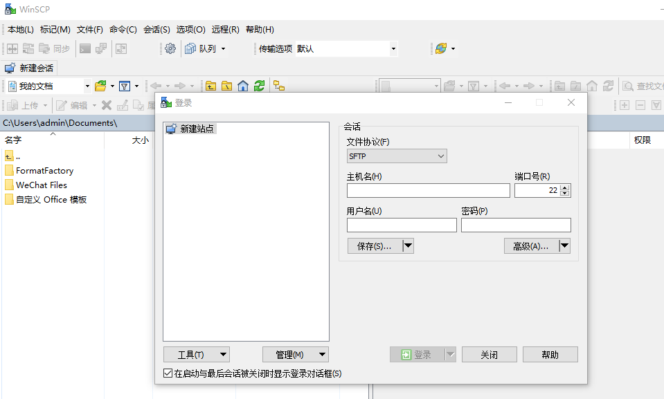Open the 本地 menu
Viewport: 664px width, 399px height.
tap(20, 30)
